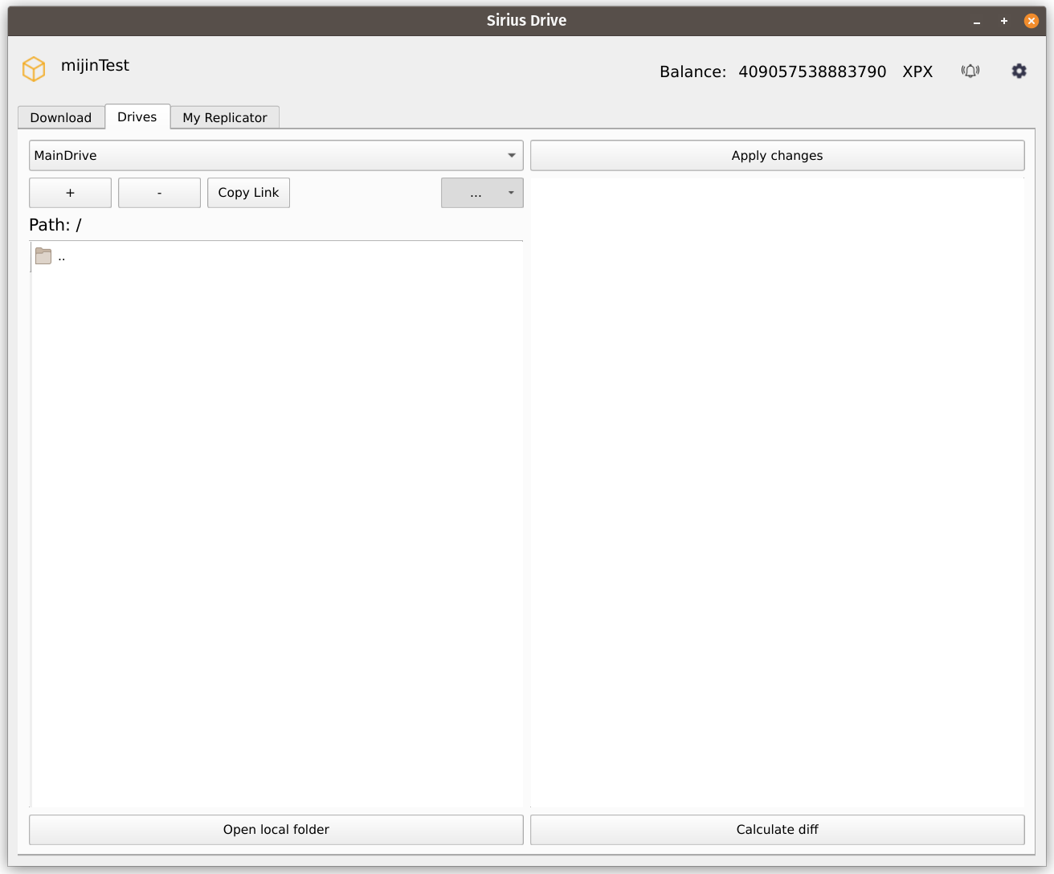Click the Copy Link button
Screen dimensions: 1054x874
248,193
